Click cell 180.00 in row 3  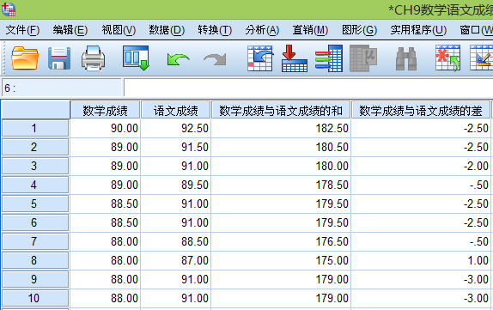tap(281, 166)
